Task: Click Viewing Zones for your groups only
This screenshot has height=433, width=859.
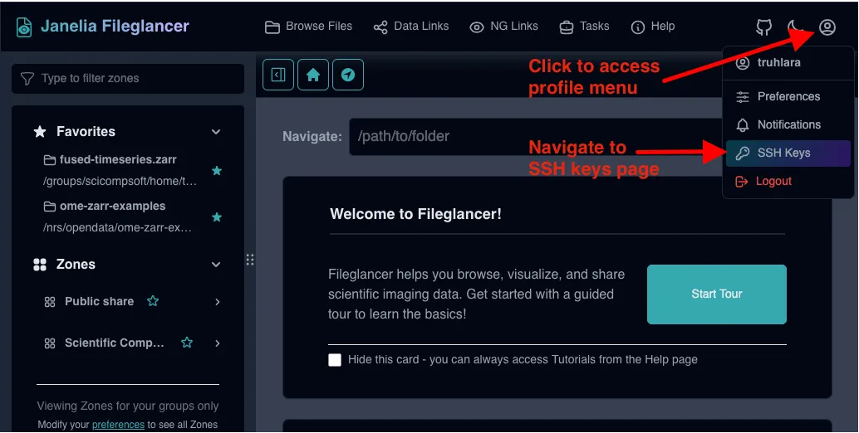Action: pos(128,406)
